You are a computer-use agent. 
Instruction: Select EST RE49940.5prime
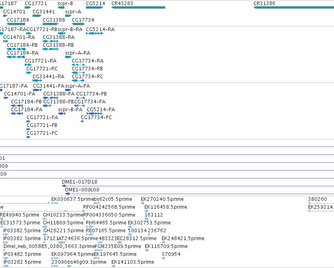click(20, 215)
